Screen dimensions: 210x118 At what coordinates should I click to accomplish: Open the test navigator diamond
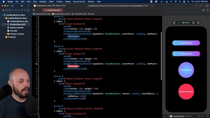(19, 10)
